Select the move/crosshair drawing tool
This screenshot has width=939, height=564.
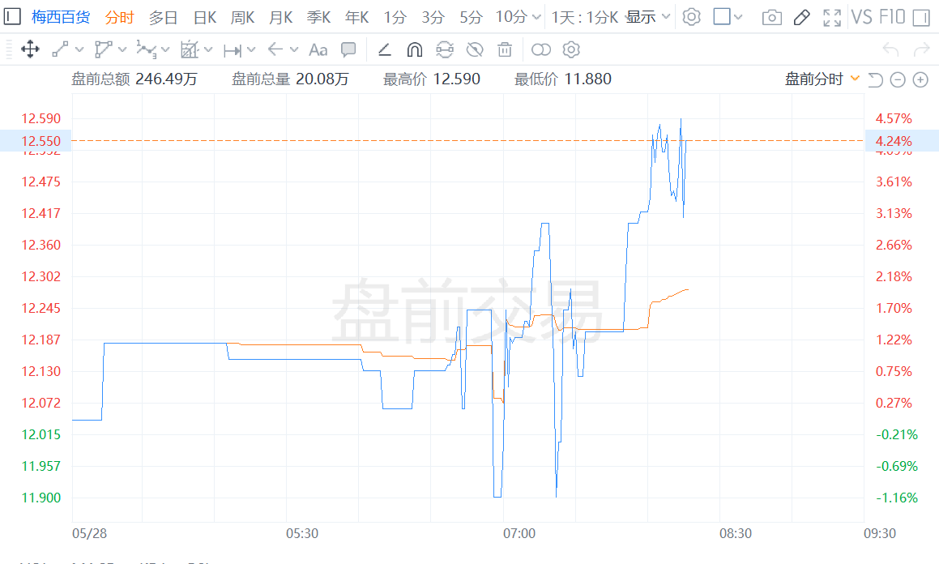tap(30, 49)
